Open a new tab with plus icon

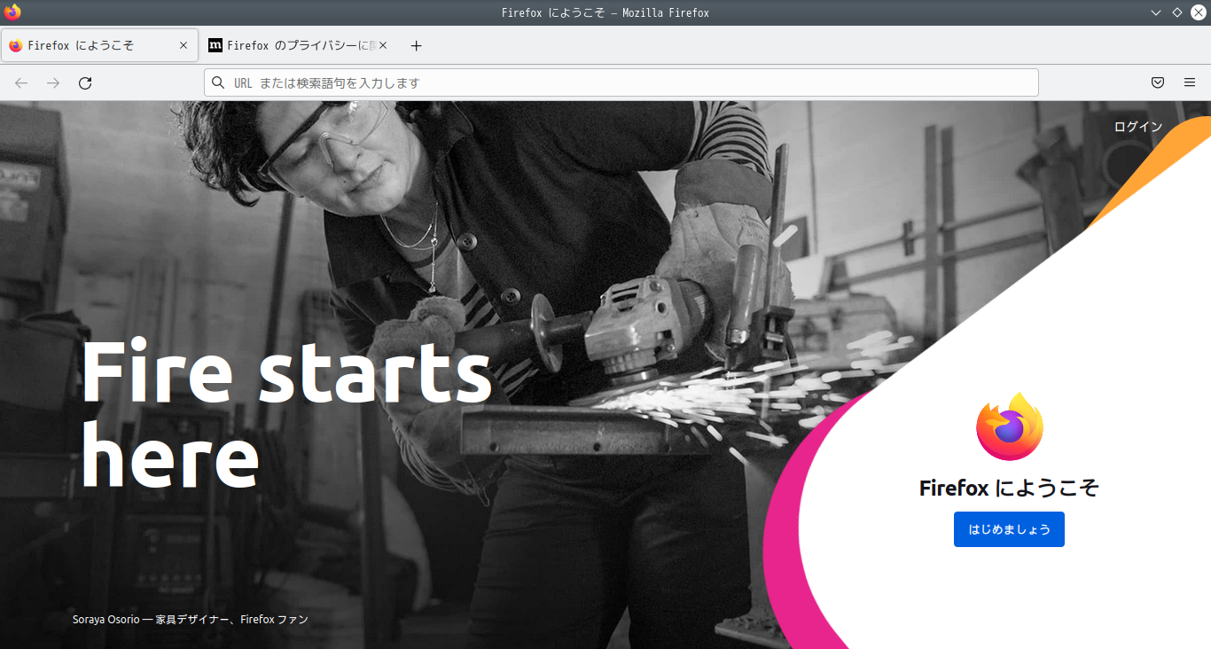coord(417,46)
